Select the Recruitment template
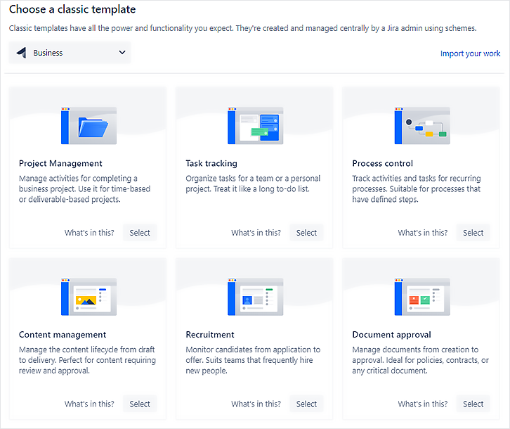 pos(306,404)
